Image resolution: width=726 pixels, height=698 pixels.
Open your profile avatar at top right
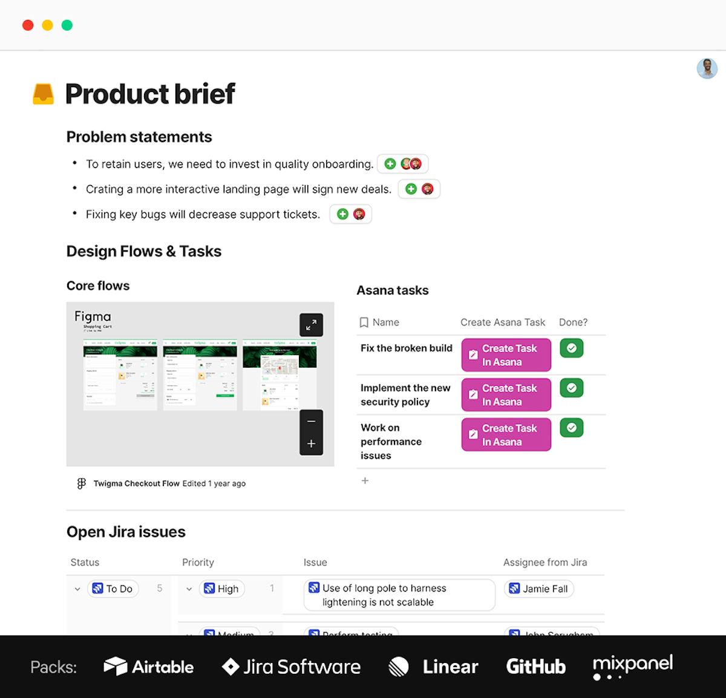(x=707, y=68)
